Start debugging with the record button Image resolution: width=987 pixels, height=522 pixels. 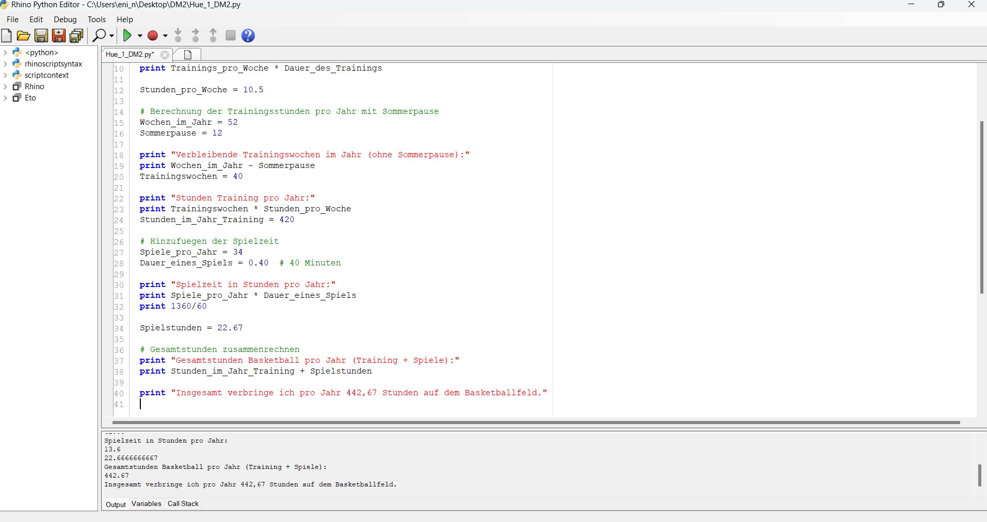(x=153, y=36)
